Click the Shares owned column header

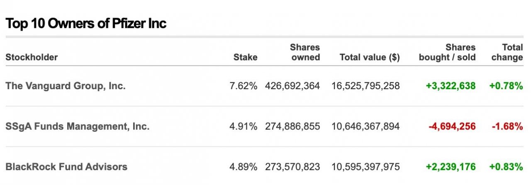tap(305, 53)
